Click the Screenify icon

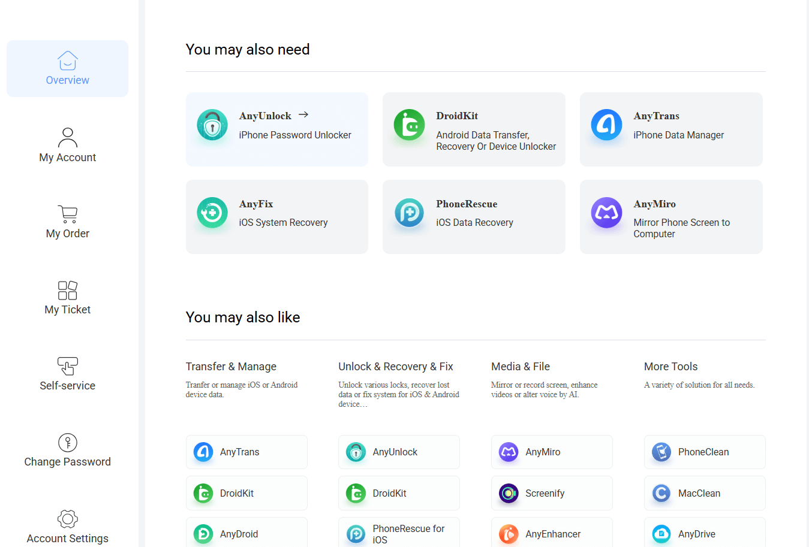(509, 493)
